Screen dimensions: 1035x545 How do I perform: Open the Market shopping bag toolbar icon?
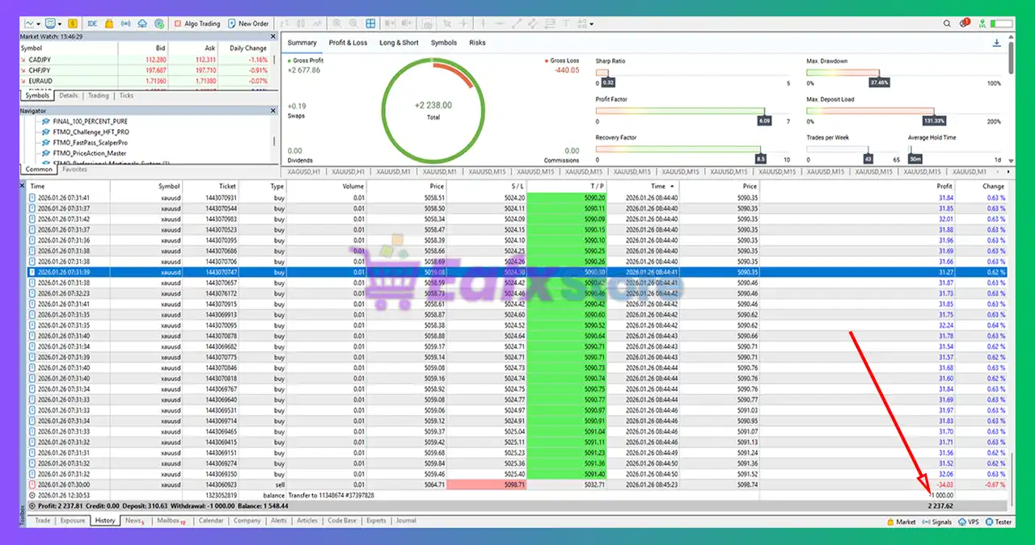[x=109, y=23]
